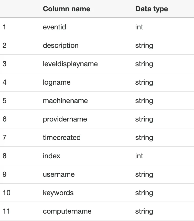Click the machinename column entry
194x221 pixels.
[65, 101]
